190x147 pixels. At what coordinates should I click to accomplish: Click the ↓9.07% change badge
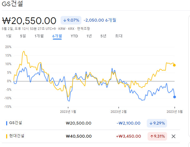pyautogui.click(x=71, y=20)
